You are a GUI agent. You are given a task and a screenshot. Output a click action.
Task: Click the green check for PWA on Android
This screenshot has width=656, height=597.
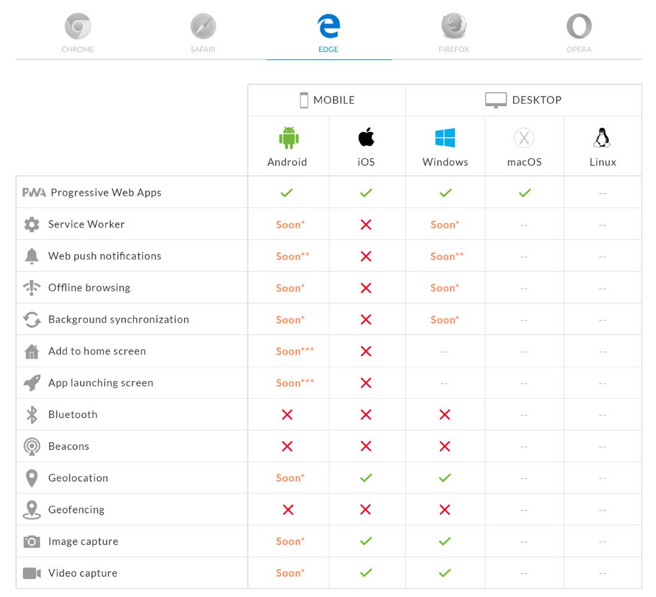coord(287,193)
